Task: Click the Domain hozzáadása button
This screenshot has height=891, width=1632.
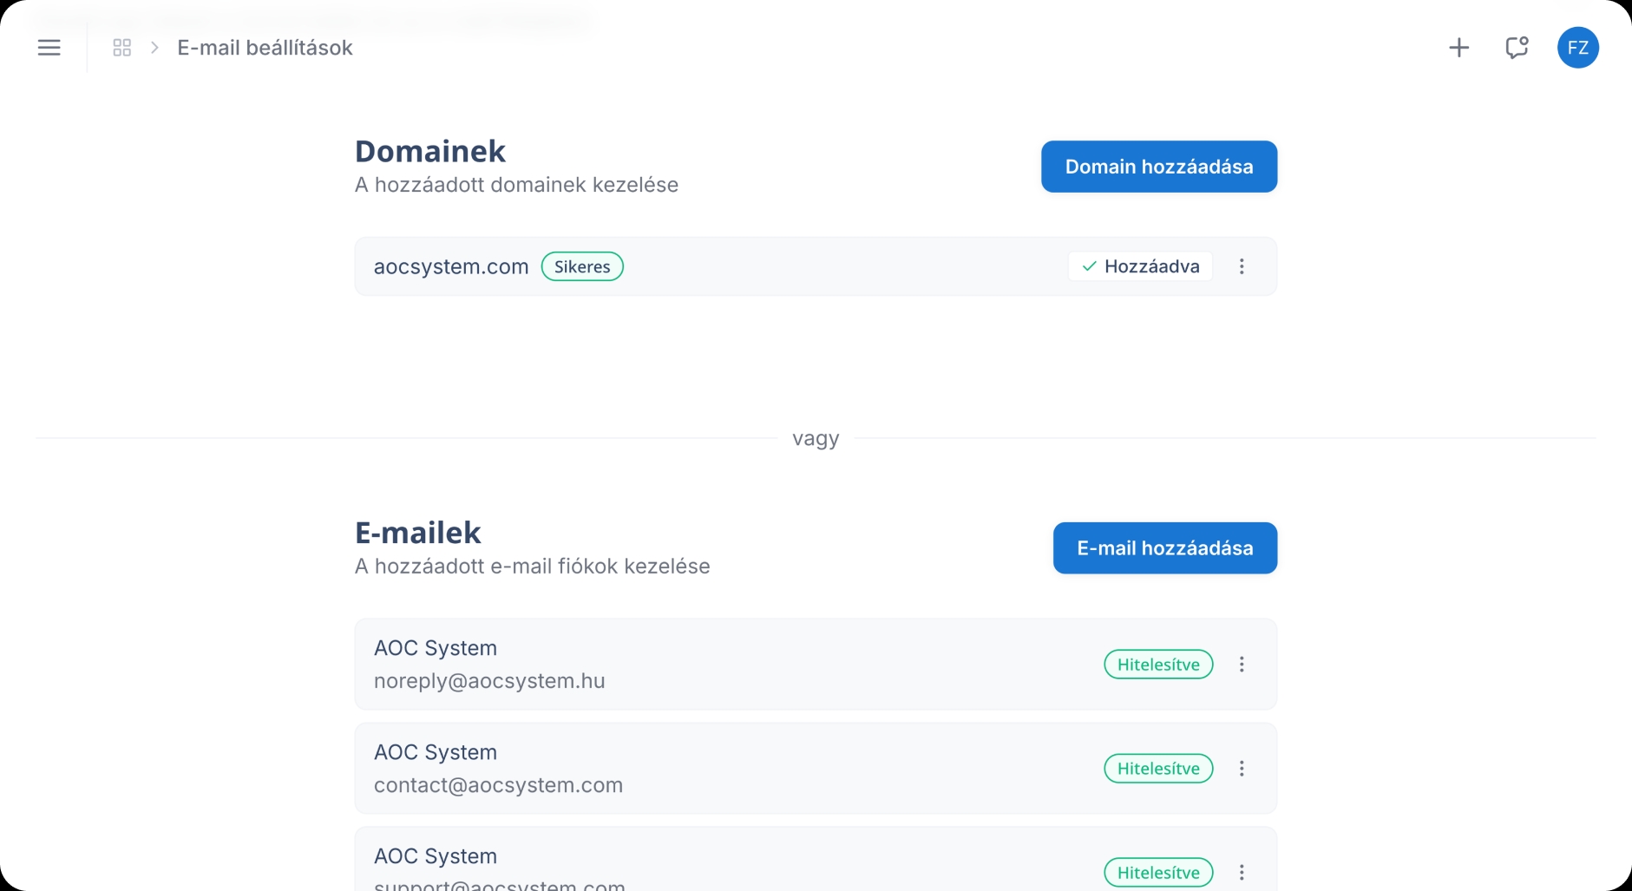Action: point(1159,167)
